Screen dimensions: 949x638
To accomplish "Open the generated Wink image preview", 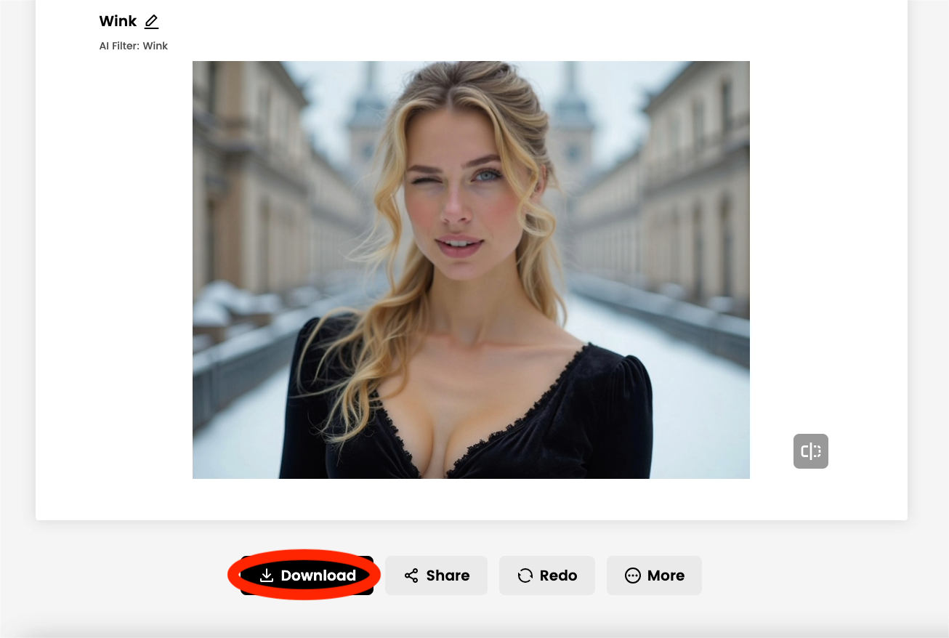I will (x=471, y=270).
